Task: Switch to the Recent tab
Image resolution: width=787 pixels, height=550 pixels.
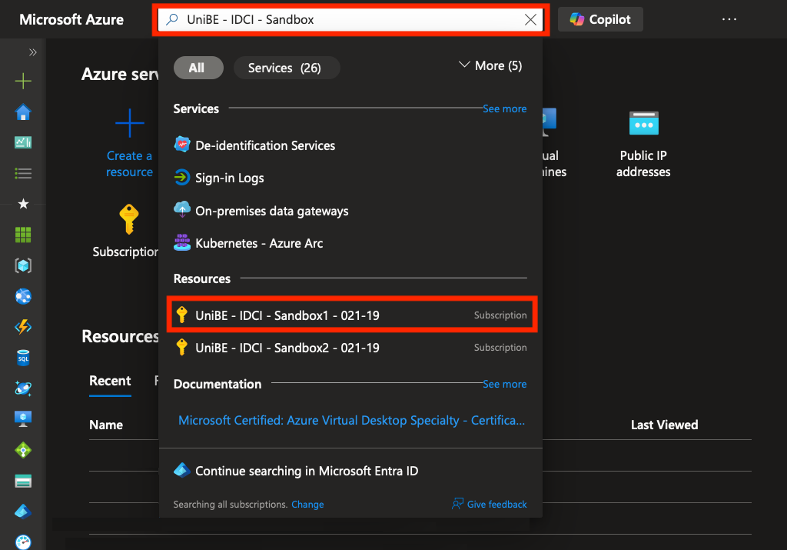Action: [x=110, y=381]
